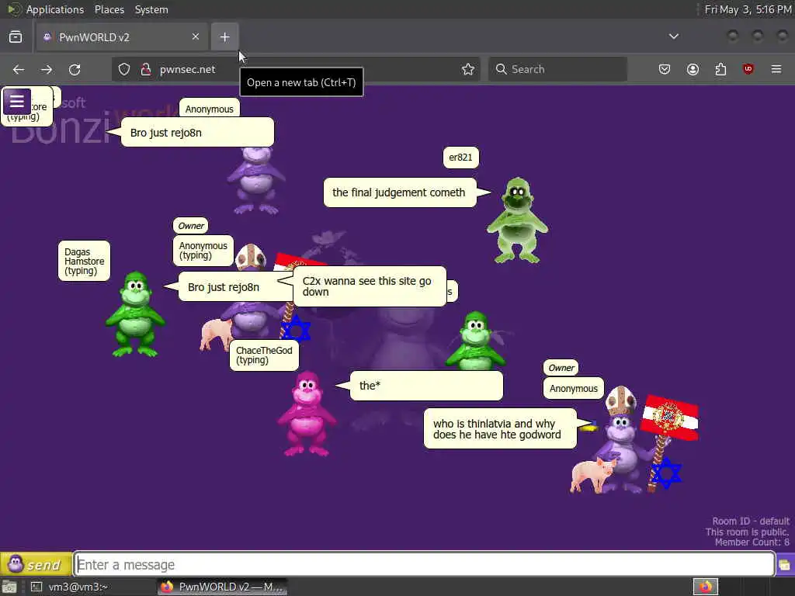Click the Owner badge above the right Anonymous tag
Viewport: 795px width, 596px height.
pos(561,368)
